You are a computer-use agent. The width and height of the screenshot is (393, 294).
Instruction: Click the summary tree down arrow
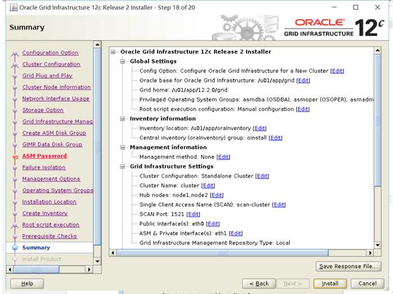point(377,245)
